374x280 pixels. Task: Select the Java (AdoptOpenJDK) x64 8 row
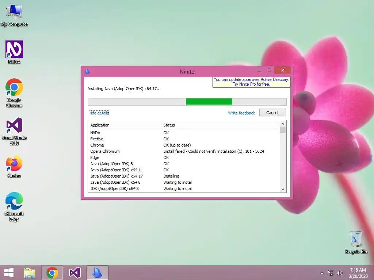click(x=184, y=182)
